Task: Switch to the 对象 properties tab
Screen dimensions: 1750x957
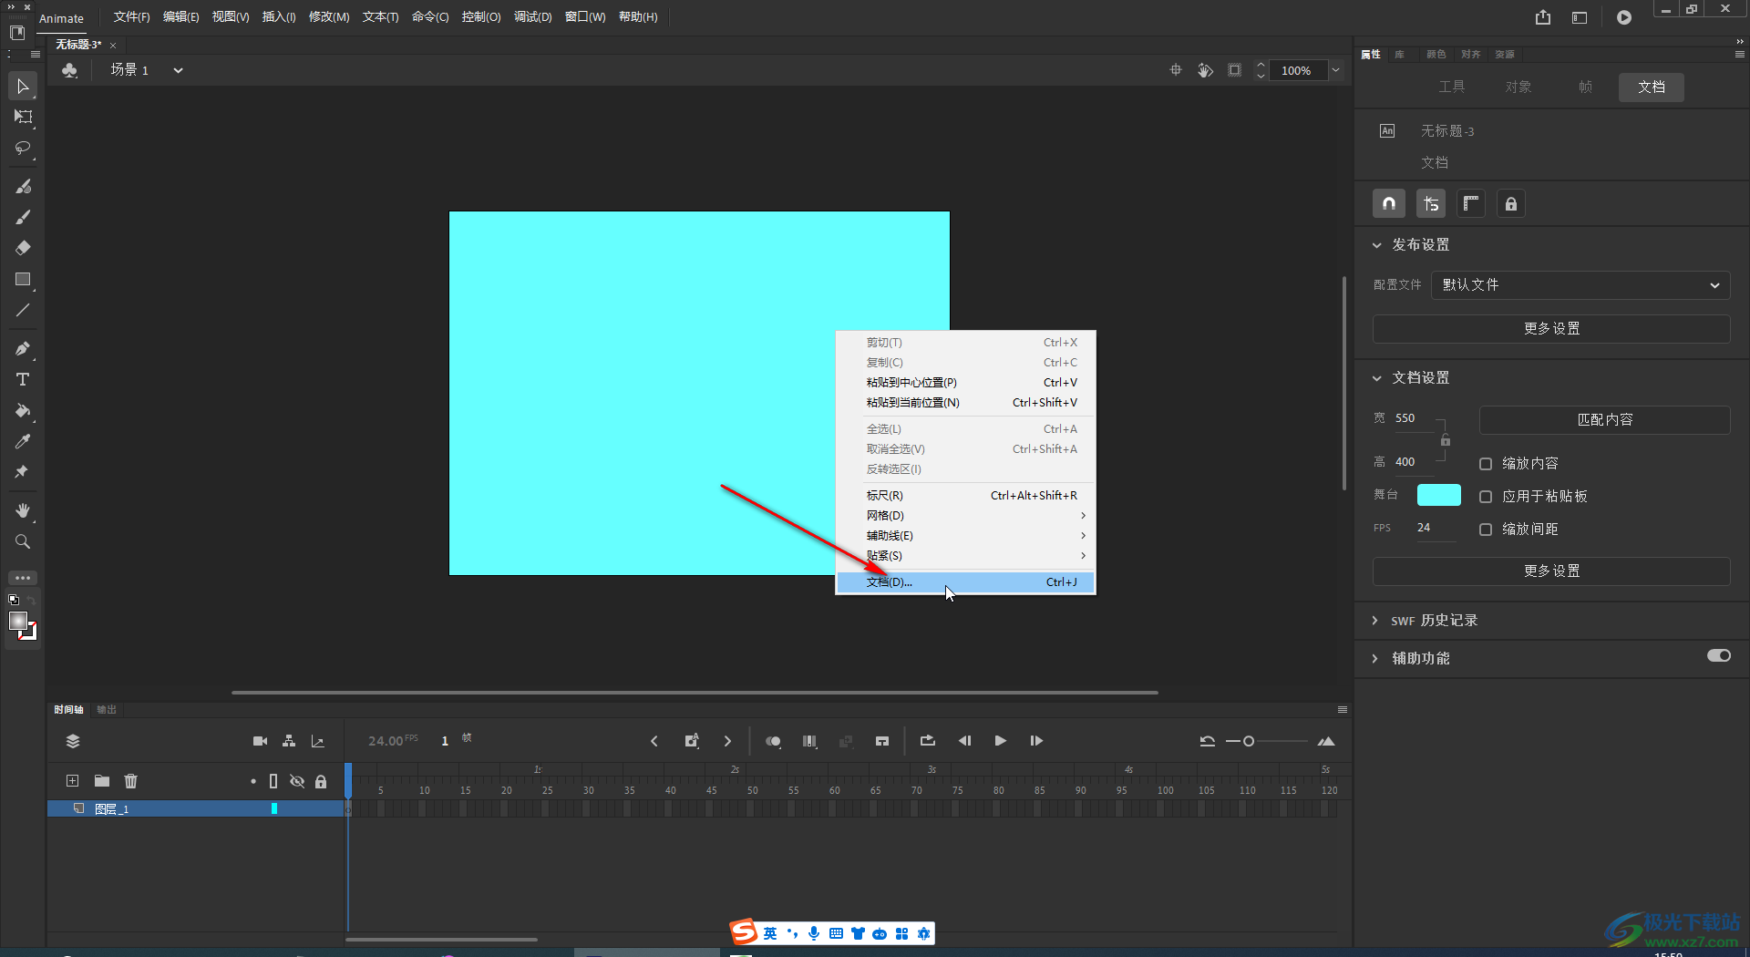Action: (x=1518, y=87)
